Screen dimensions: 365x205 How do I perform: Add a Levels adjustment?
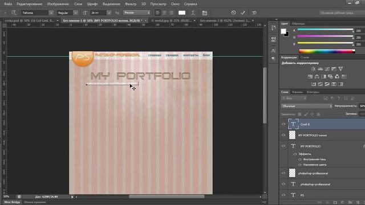click(x=321, y=69)
